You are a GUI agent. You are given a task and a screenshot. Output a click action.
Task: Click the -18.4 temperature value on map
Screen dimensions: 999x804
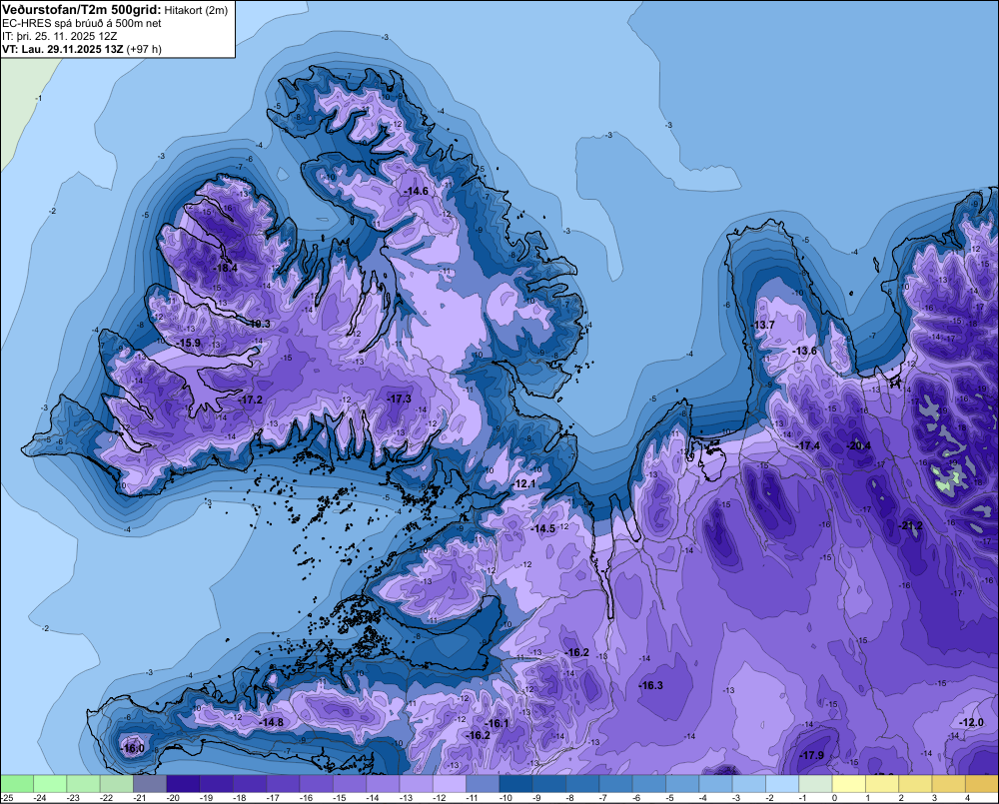[x=225, y=269]
